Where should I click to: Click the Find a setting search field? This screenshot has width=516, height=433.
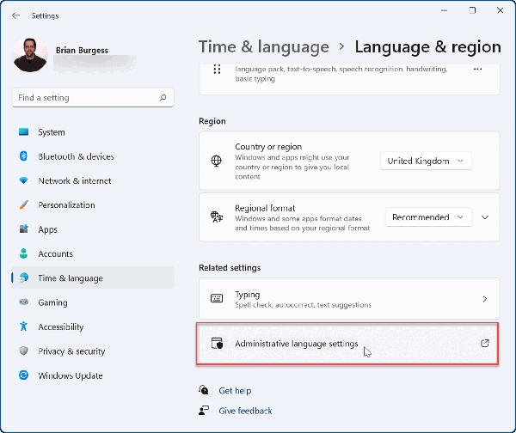(93, 97)
